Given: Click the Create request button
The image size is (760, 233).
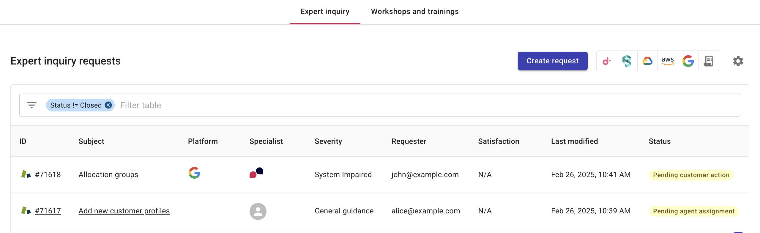Looking at the screenshot, I should pyautogui.click(x=553, y=61).
